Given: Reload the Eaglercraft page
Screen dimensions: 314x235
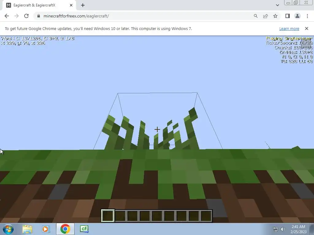Looking at the screenshot, I should click(26, 16).
